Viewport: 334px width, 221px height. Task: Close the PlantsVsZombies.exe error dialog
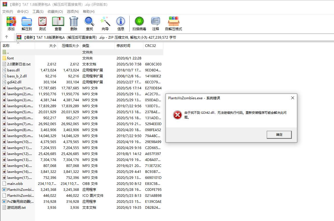[x=293, y=98]
